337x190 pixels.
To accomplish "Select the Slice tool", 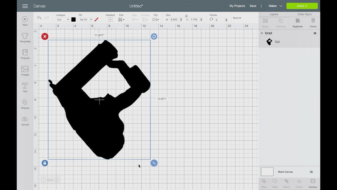I will (264, 183).
